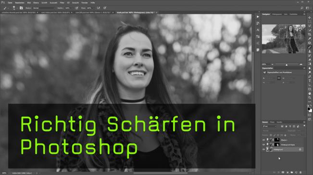The width and height of the screenshot is (313, 175).
Task: Select the Gradient tool
Action: [310, 64]
